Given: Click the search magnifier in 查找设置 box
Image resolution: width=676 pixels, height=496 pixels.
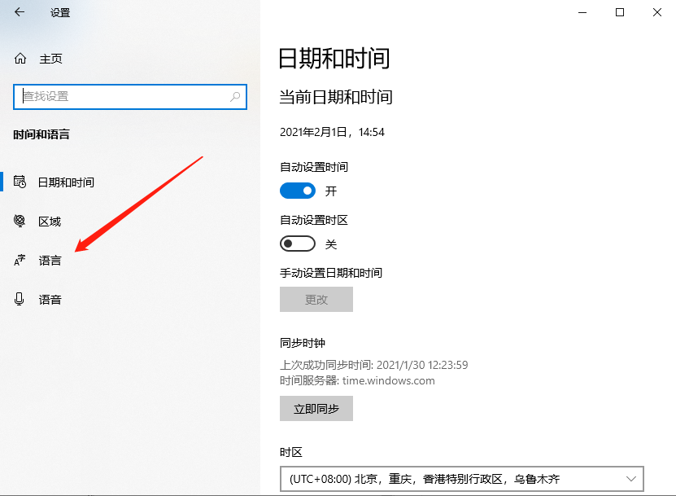Looking at the screenshot, I should [235, 96].
